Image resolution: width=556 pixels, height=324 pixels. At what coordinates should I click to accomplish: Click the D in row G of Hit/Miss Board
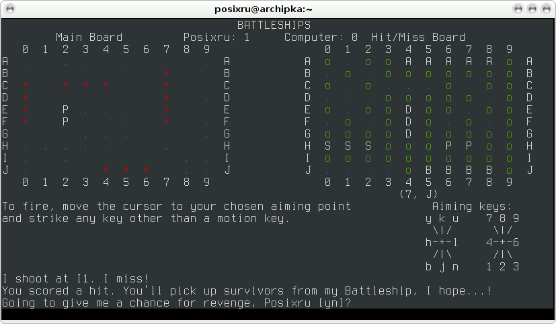click(408, 133)
